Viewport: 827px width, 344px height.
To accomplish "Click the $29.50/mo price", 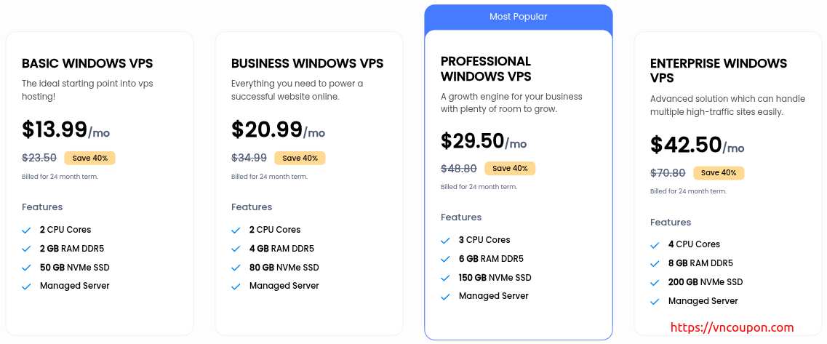I will 484,140.
